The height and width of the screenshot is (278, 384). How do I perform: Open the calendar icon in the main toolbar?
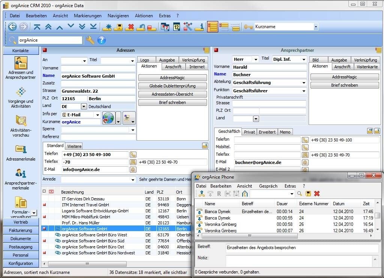click(176, 27)
